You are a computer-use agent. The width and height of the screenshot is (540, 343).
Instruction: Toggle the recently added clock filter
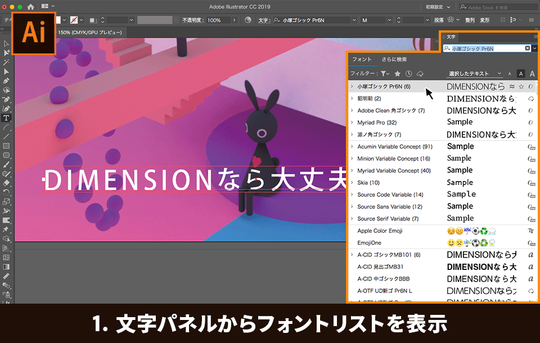[x=409, y=73]
